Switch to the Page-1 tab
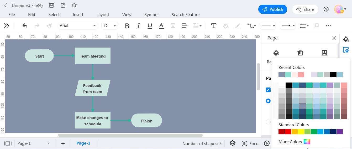352x149 pixels. tap(83, 143)
